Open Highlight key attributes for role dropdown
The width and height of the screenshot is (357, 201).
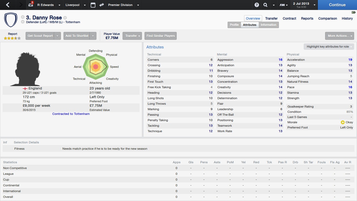[x=329, y=47]
